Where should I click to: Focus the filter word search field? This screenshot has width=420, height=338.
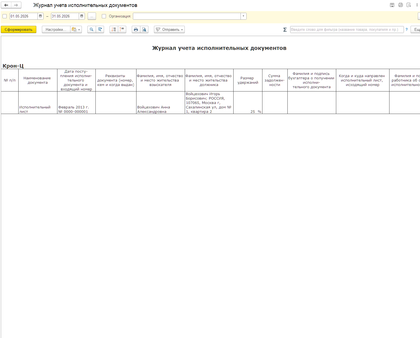[x=347, y=29]
